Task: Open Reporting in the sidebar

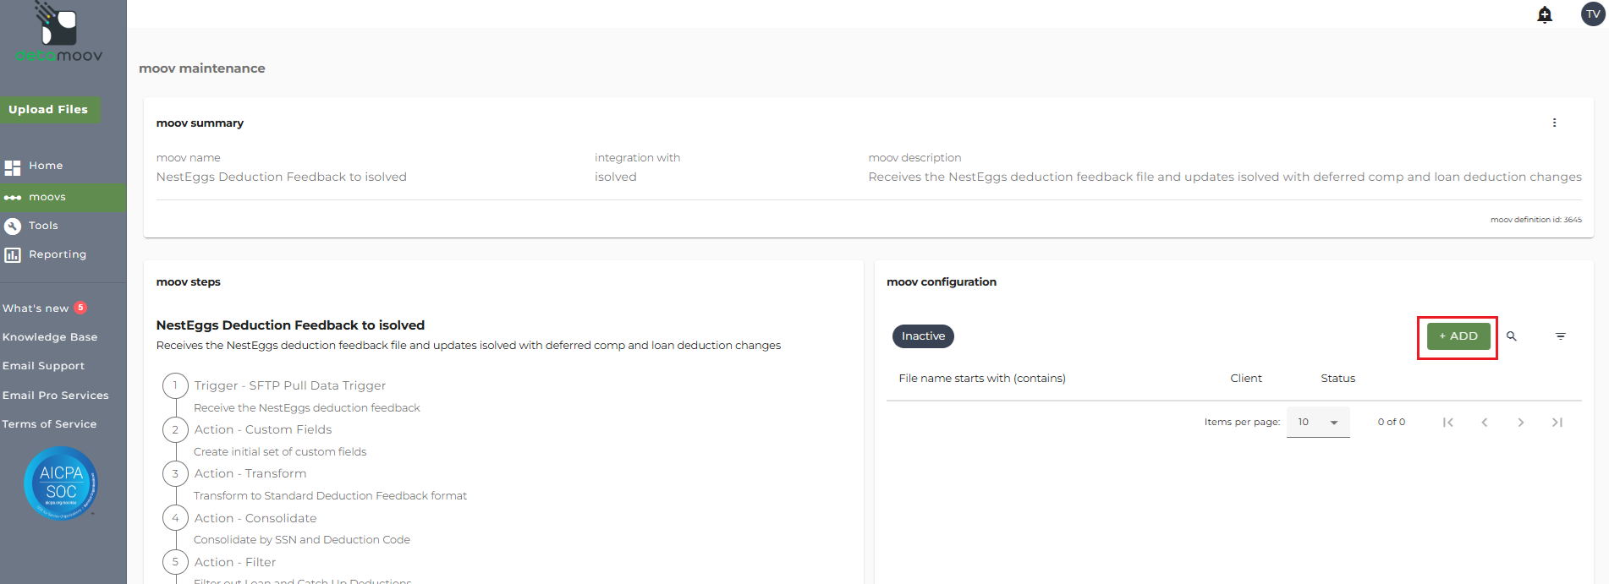Action: [58, 254]
